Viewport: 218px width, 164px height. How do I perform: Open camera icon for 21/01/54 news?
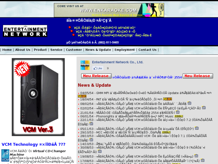(178, 112)
